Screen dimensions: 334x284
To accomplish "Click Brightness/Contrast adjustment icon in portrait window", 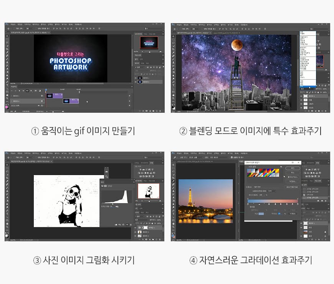I will click(x=140, y=170).
